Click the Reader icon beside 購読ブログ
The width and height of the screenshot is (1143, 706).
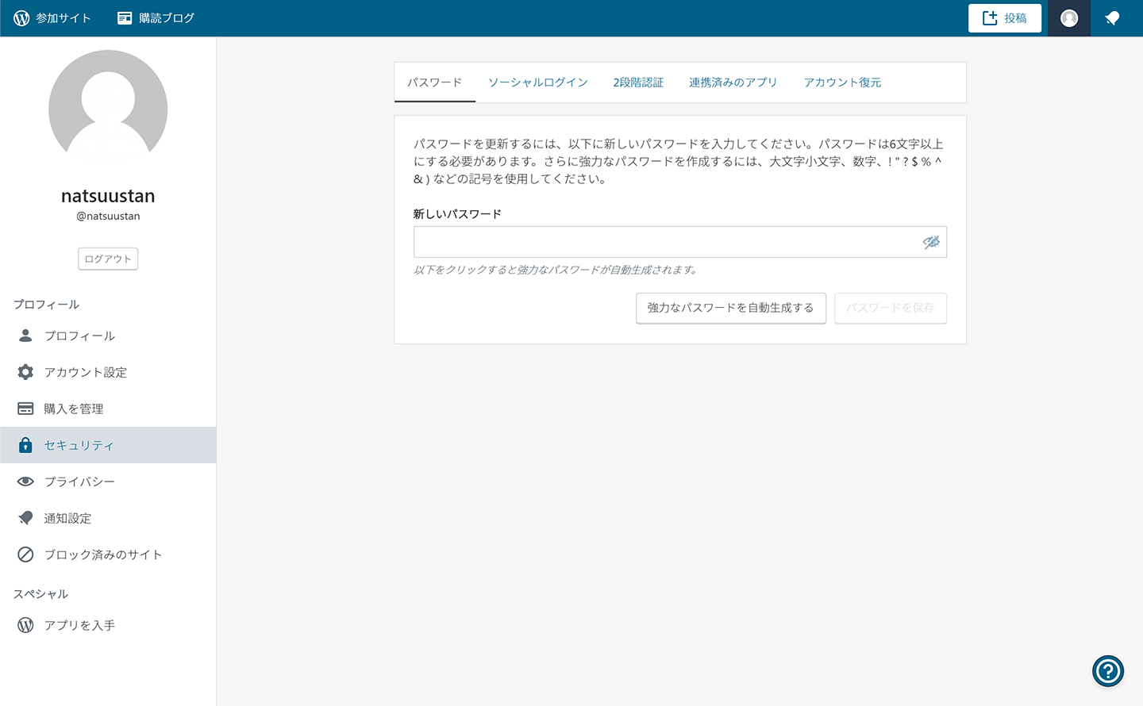click(x=125, y=17)
